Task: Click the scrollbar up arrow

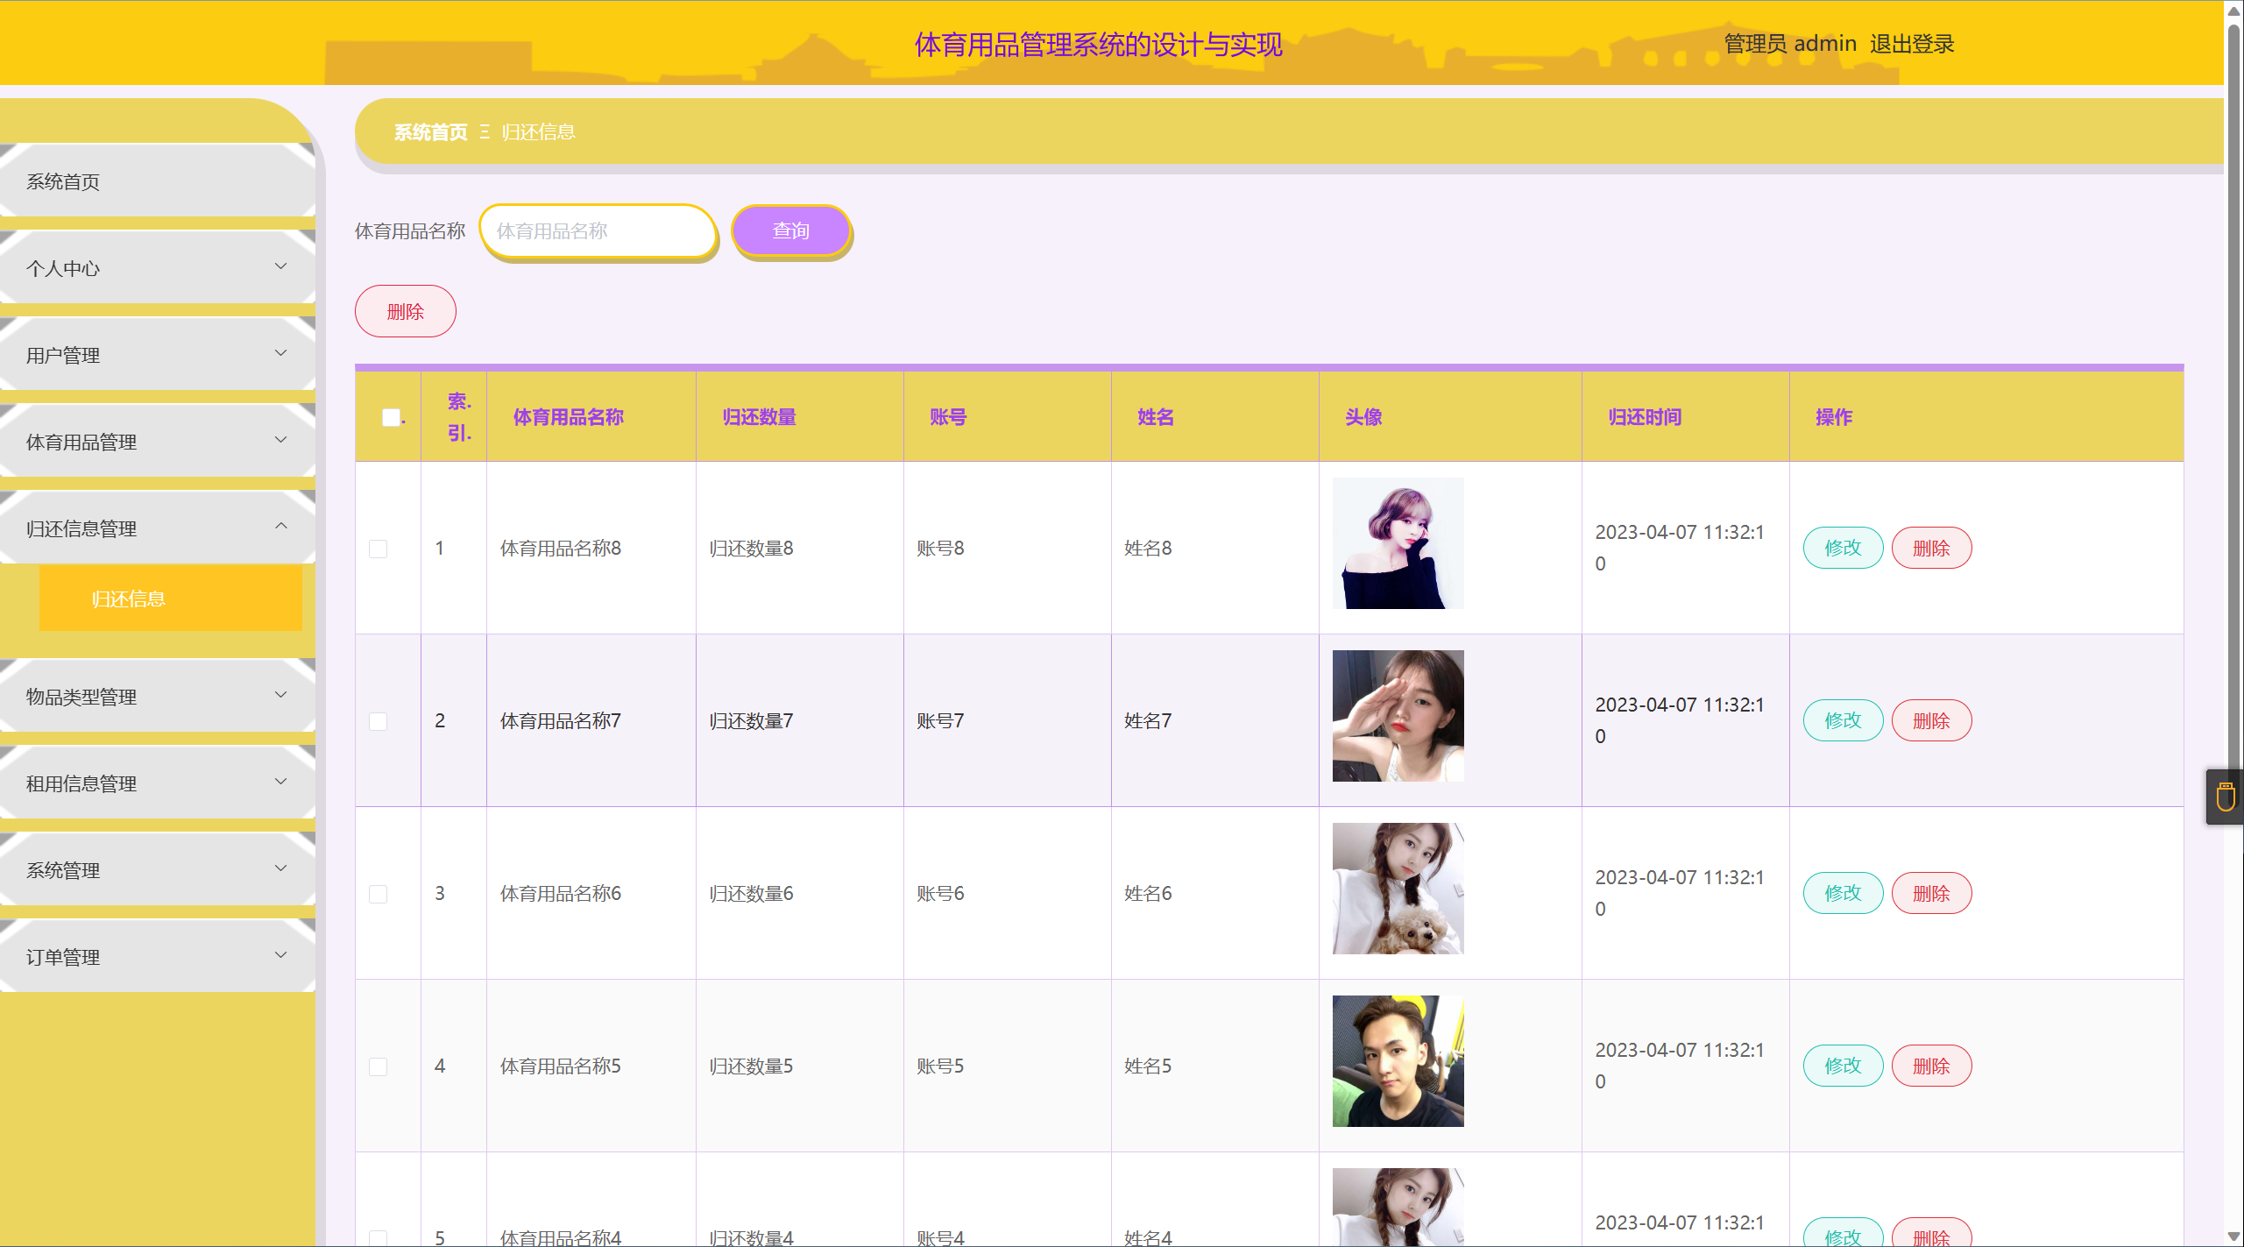Action: coord(2233,10)
